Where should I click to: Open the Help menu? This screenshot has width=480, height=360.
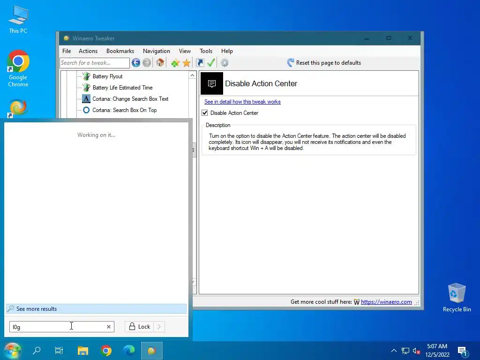[227, 51]
